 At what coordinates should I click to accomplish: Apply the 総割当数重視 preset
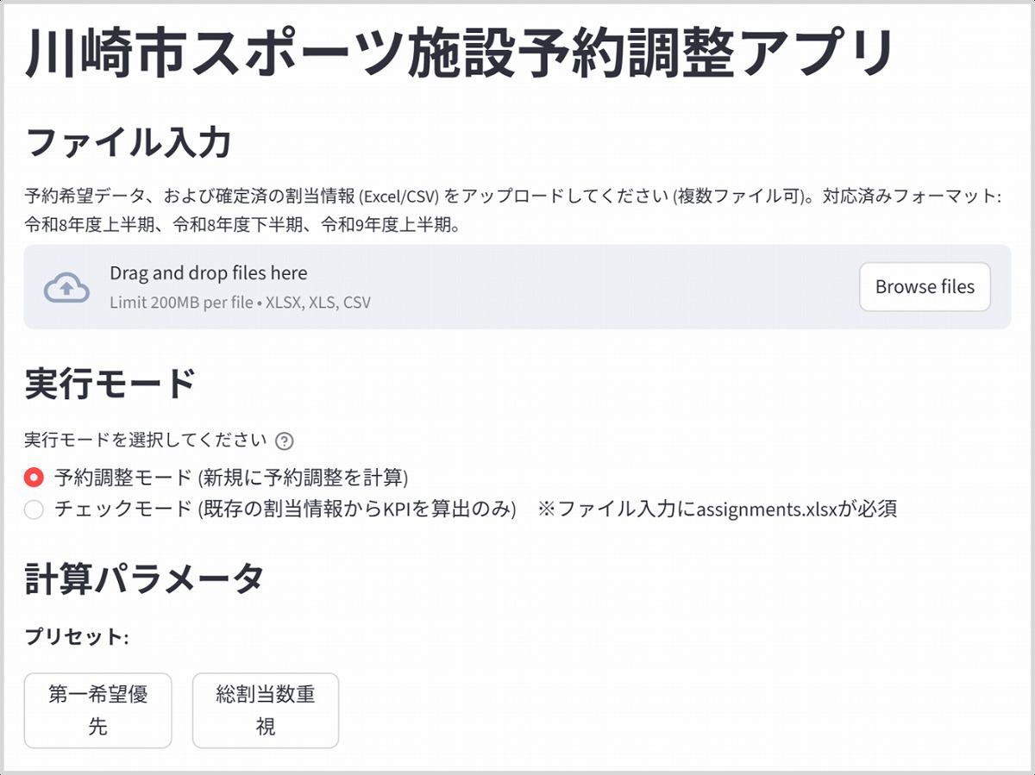[265, 710]
